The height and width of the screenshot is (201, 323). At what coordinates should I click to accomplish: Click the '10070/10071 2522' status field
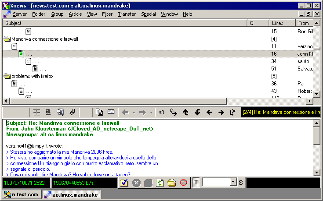26,183
